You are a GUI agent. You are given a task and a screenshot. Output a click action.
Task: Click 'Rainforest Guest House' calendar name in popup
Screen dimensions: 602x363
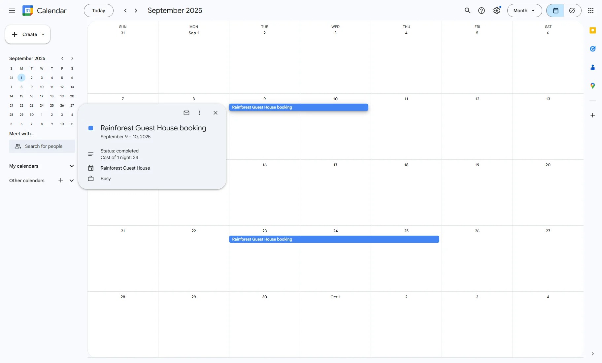pyautogui.click(x=125, y=168)
